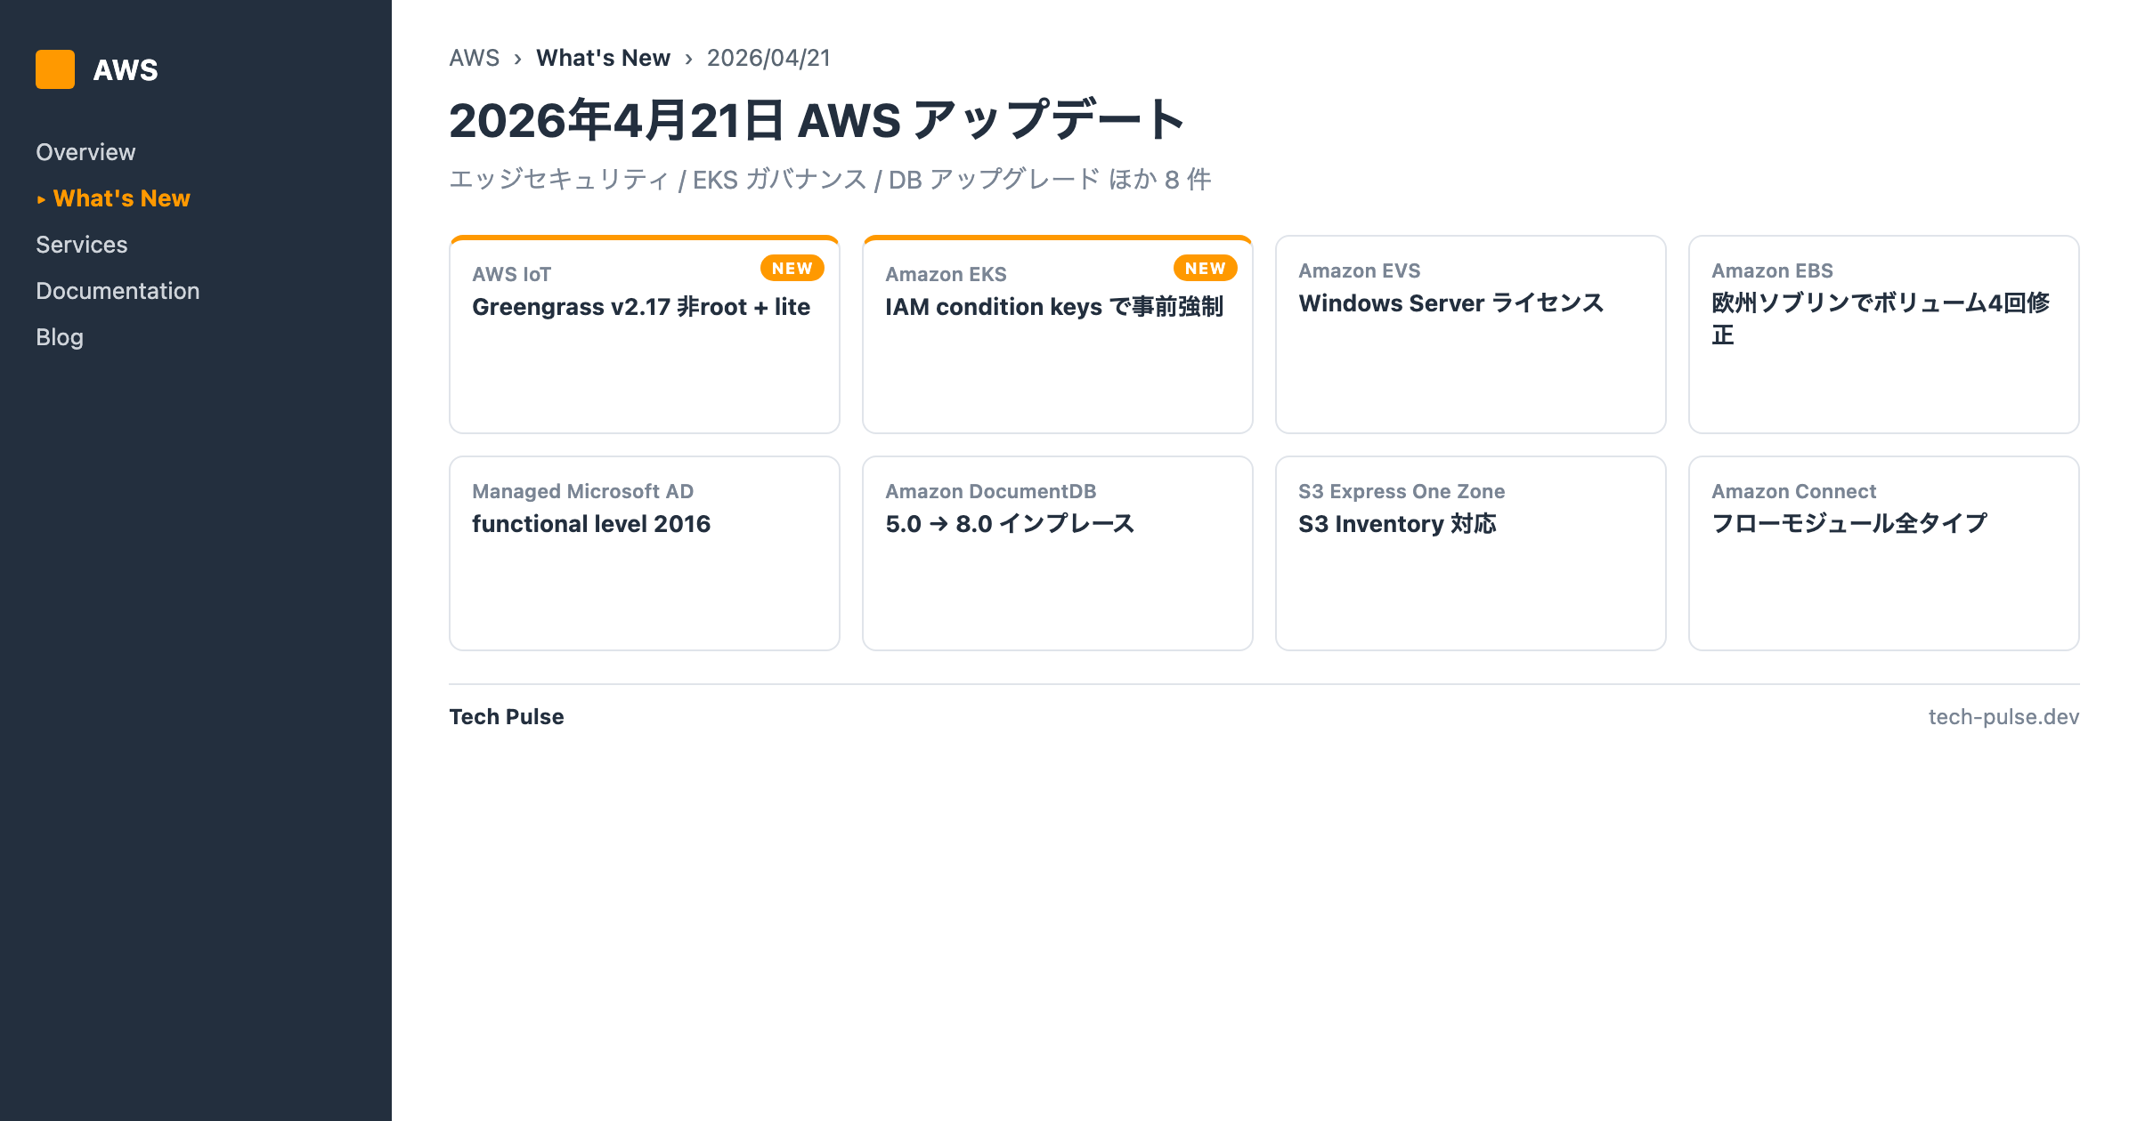Open the AWS IoT Greengrass v2.17 card
Screen dimensions: 2137x1121
[x=645, y=335]
